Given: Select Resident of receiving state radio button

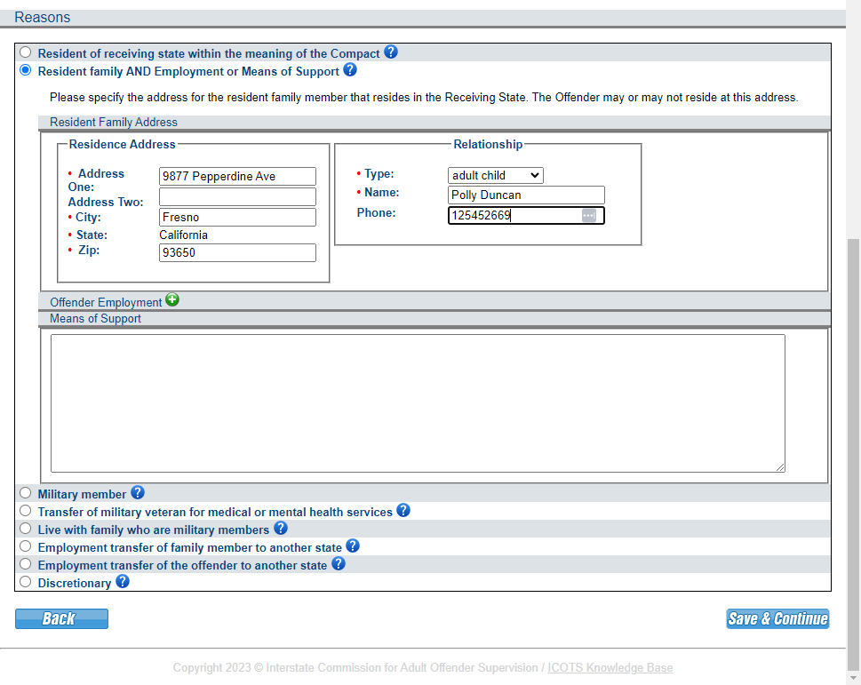Looking at the screenshot, I should (25, 52).
